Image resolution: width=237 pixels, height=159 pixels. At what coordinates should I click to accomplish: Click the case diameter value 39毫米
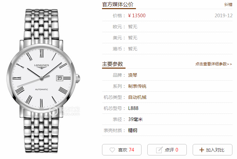pos(135,119)
